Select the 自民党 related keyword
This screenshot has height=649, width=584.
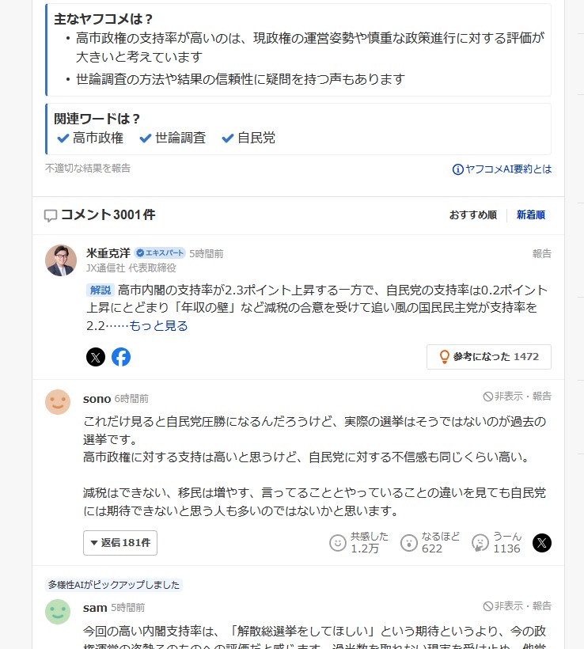click(x=248, y=138)
